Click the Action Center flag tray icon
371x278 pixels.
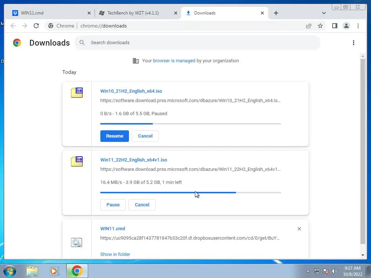tap(326, 271)
